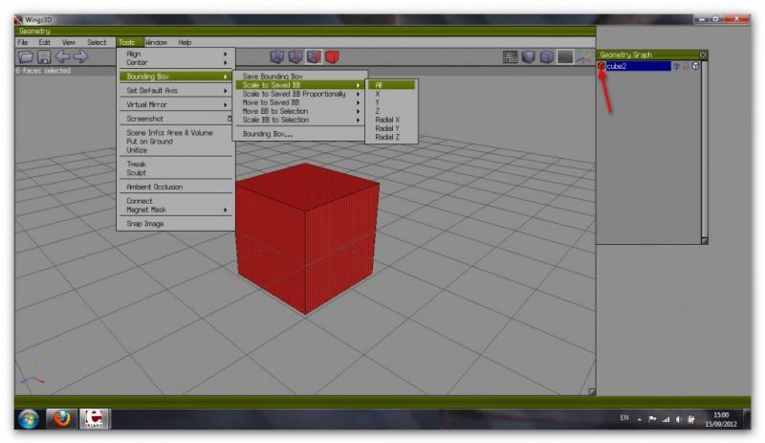Choose Radial X scale option
Viewport: 765px width, 443px height.
(387, 120)
